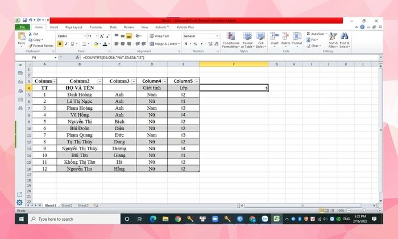The image size is (398, 239).
Task: Toggle Italic formatting
Action: click(x=67, y=44)
